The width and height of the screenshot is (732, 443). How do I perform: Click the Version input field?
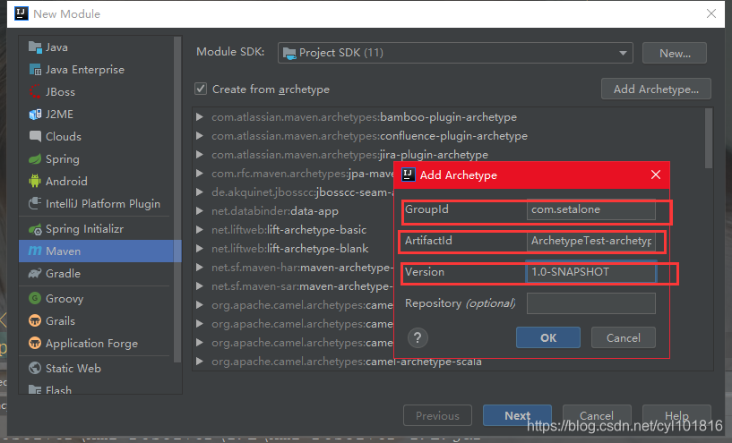tap(591, 272)
